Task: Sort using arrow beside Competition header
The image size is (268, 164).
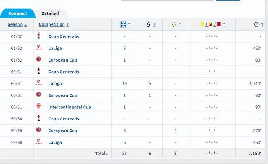Action: click(67, 25)
